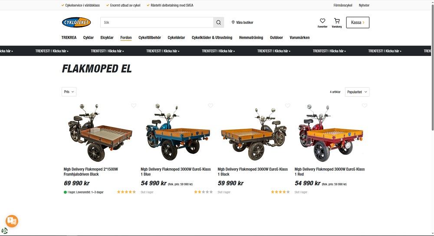434x236 pixels.
Task: Open the Förmånscykel link
Action: click(343, 5)
